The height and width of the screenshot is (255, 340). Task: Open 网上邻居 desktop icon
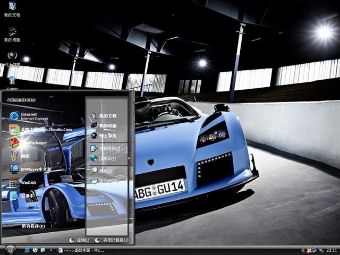(x=12, y=58)
